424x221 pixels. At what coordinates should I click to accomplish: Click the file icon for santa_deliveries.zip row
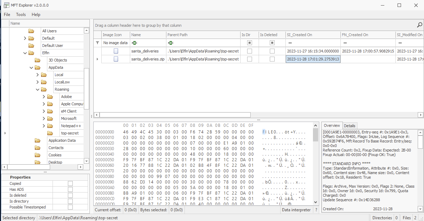pyautogui.click(x=116, y=59)
